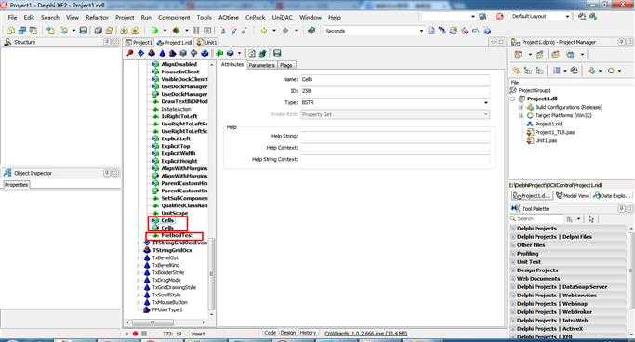Click the Structure panel header icon
The height and width of the screenshot is (342, 635).
[7, 42]
